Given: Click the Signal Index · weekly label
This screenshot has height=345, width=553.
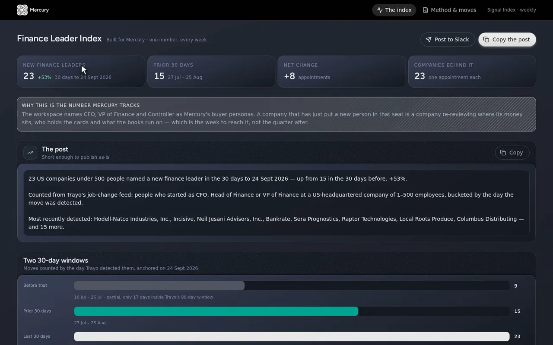Looking at the screenshot, I should pos(512,10).
